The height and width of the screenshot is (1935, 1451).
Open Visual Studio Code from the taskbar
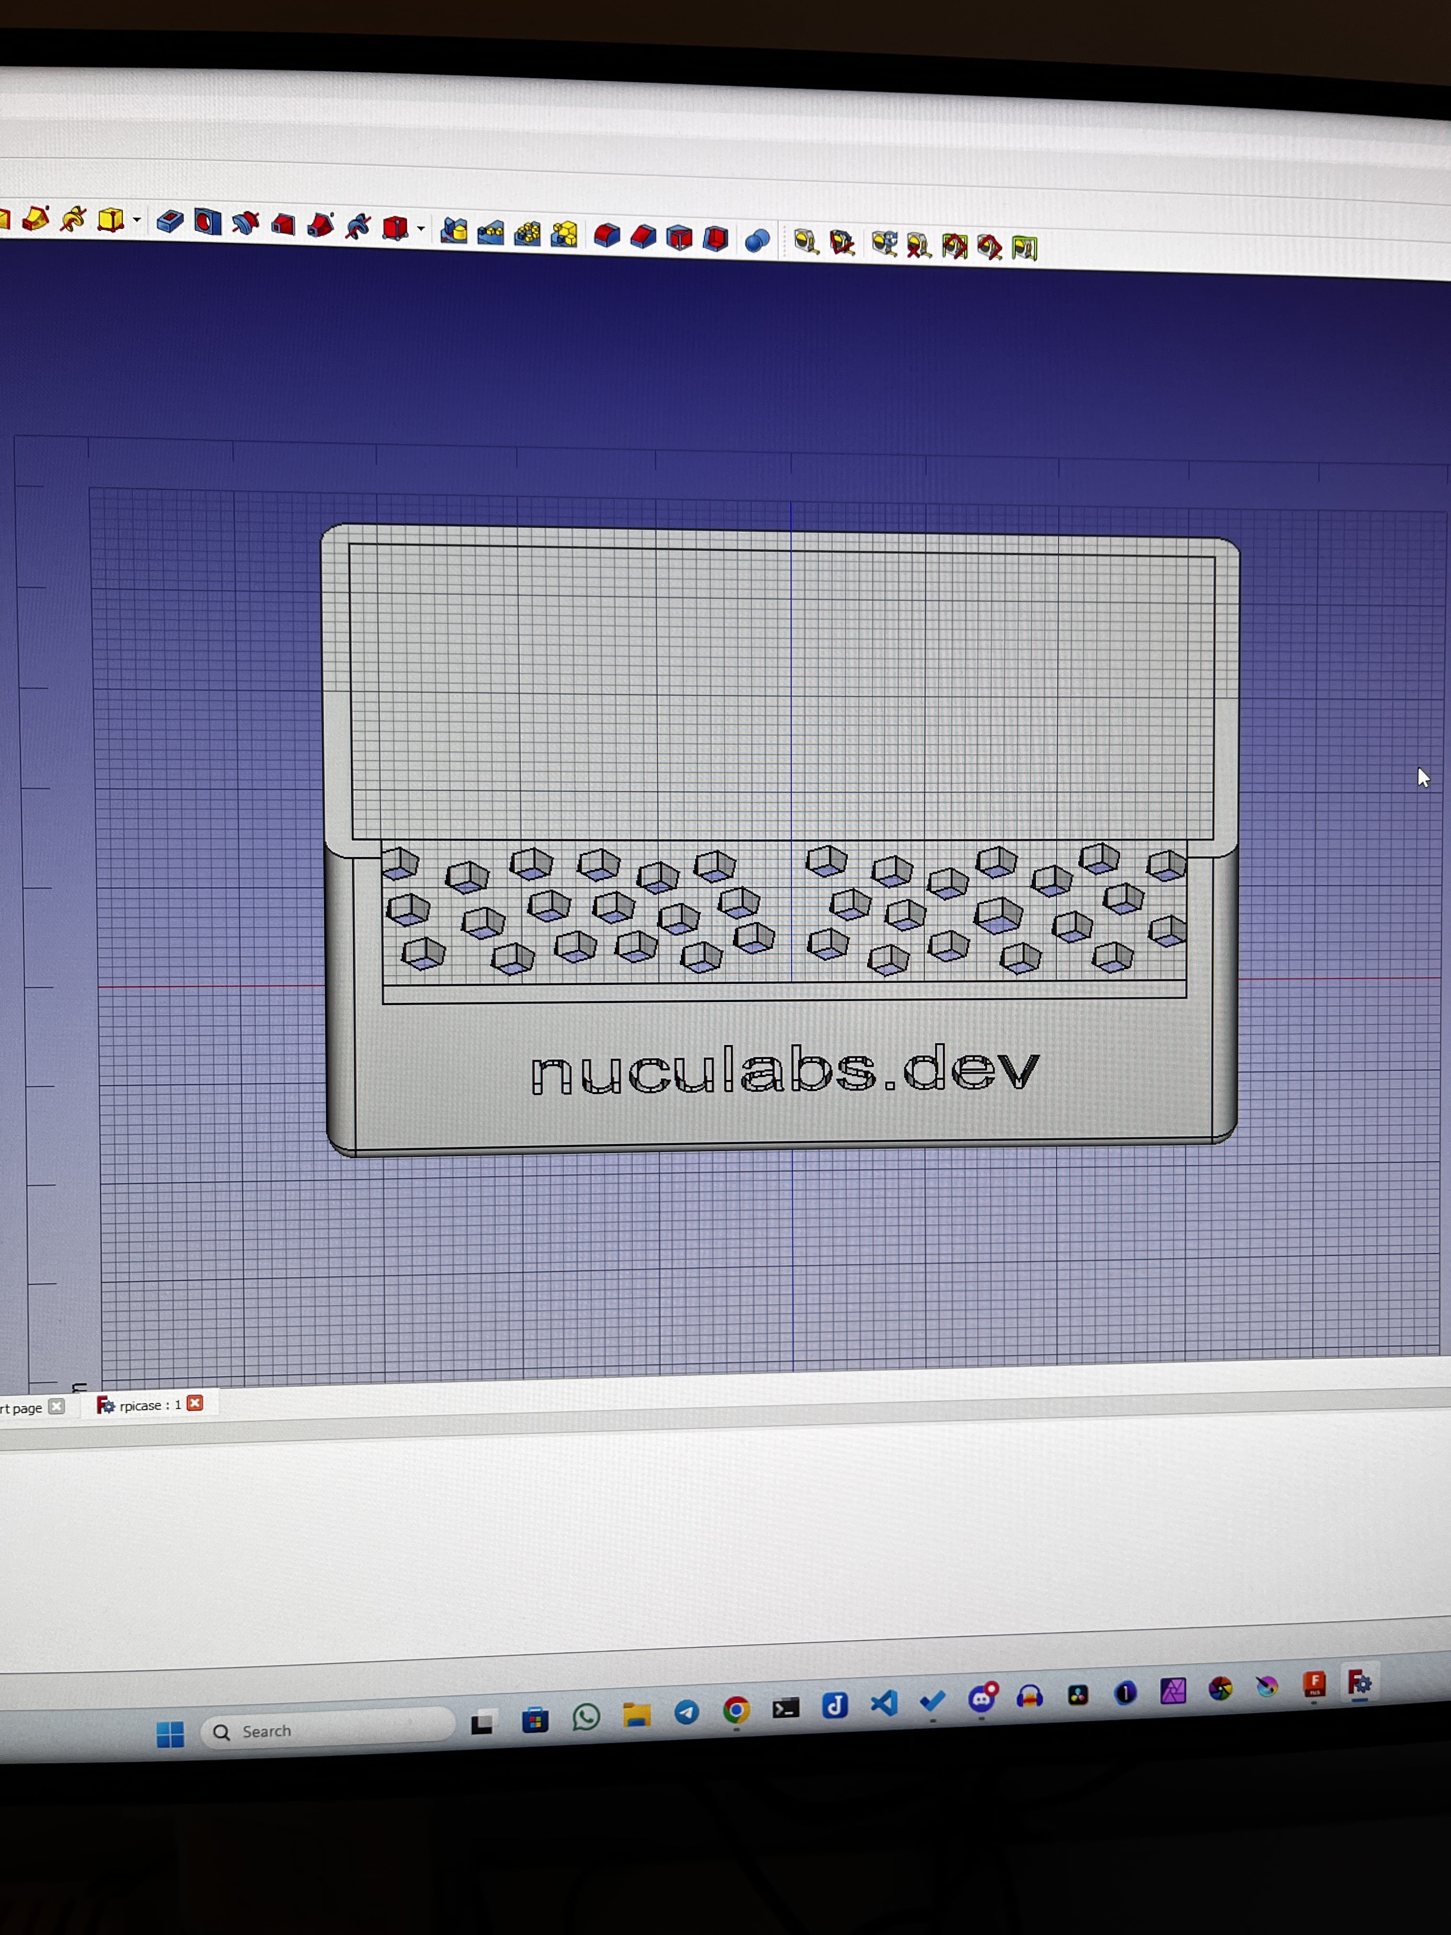[x=884, y=1703]
